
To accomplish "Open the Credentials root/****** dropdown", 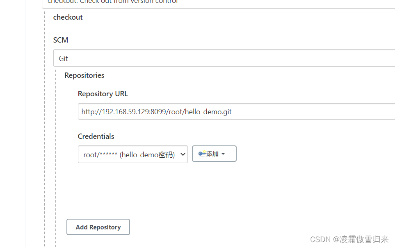I will tap(132, 154).
